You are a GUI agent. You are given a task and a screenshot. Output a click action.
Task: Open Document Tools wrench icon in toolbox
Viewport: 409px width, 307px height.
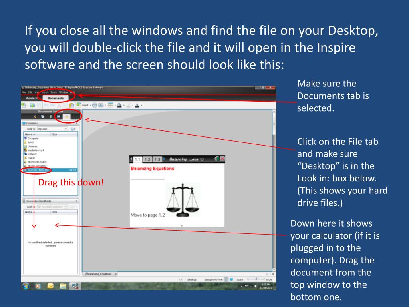coord(34,116)
